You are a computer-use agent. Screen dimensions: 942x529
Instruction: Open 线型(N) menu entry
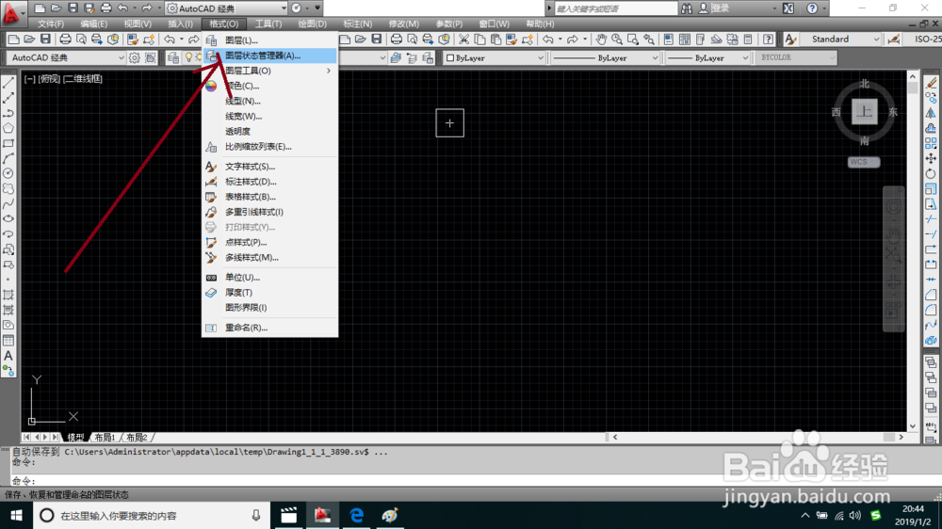[x=269, y=101]
